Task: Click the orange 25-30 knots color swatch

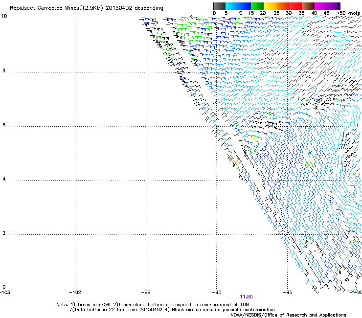Action: (283, 6)
